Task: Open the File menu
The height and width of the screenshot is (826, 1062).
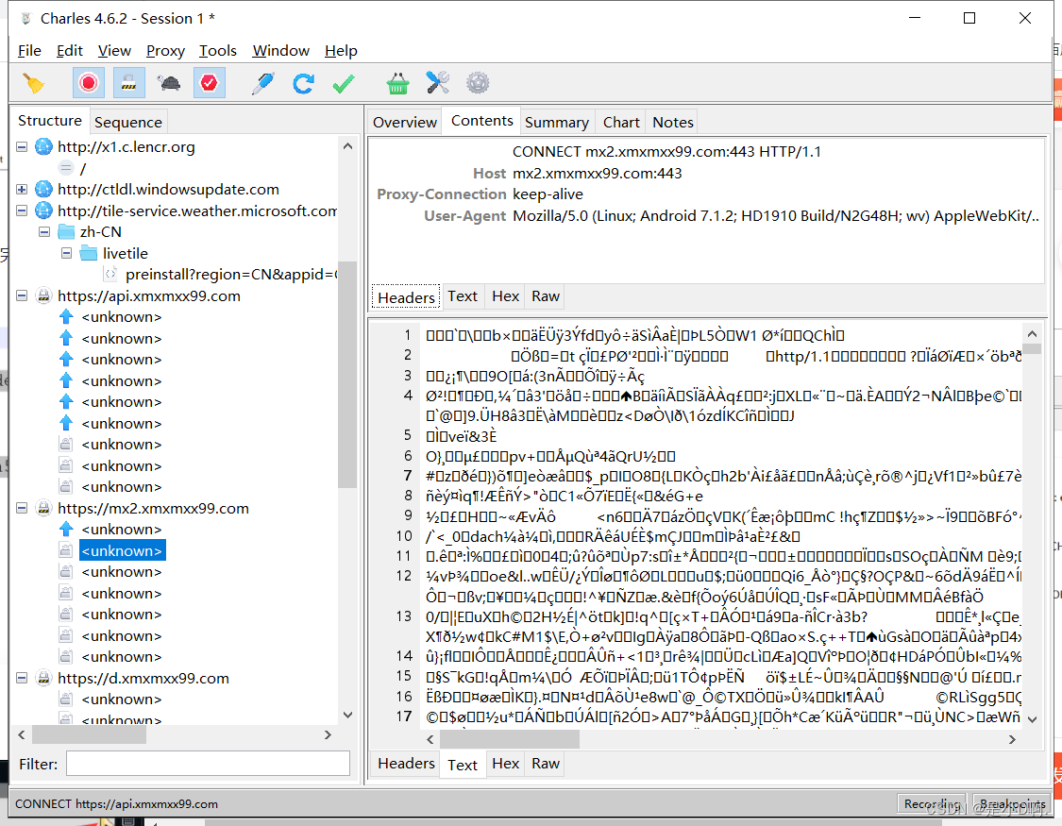Action: click(29, 51)
